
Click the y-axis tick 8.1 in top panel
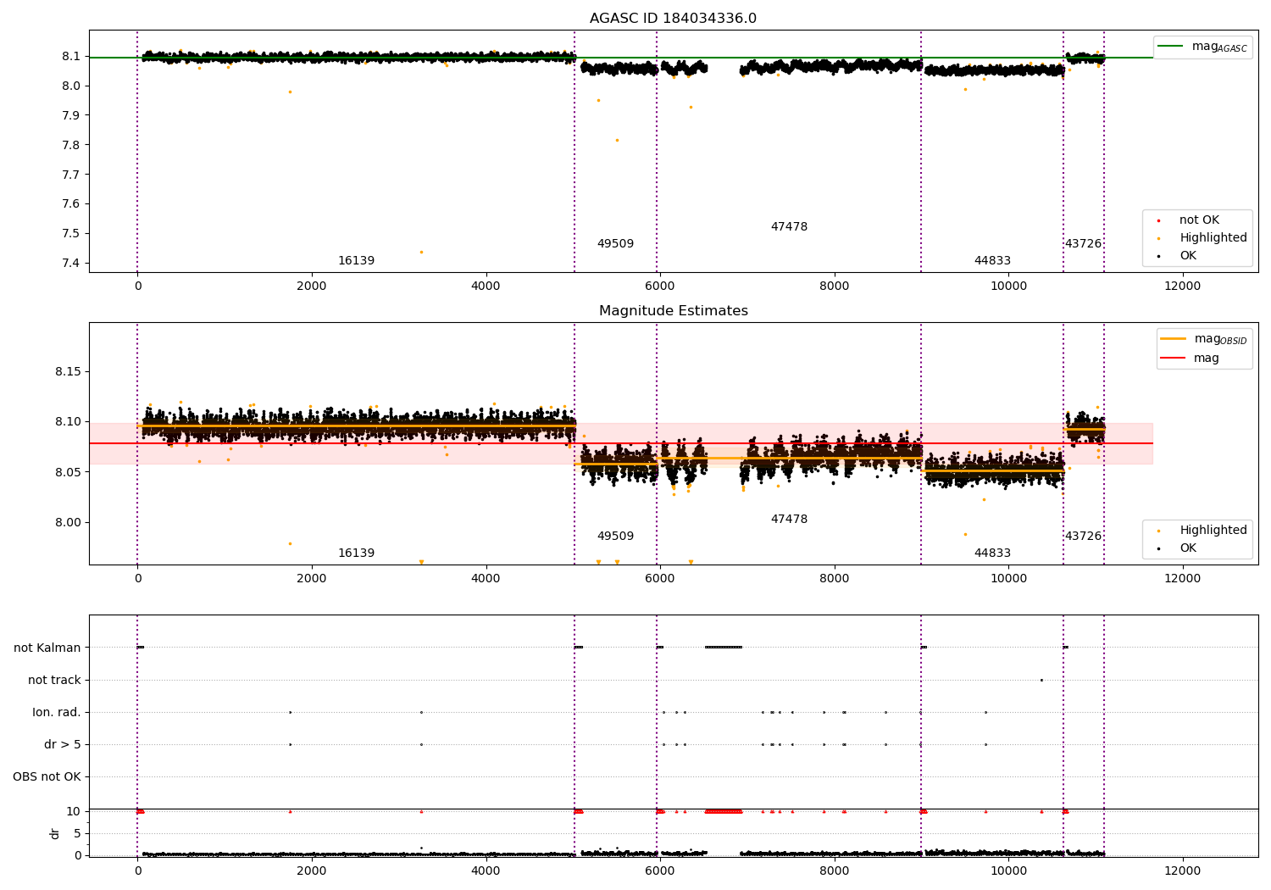[x=71, y=56]
